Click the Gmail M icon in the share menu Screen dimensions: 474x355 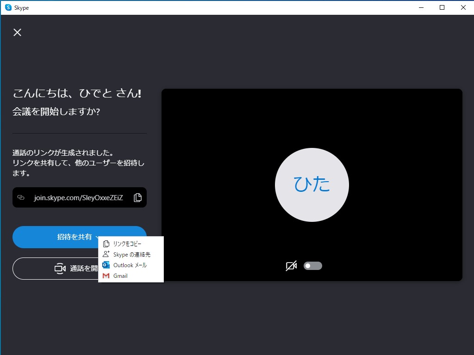(106, 275)
